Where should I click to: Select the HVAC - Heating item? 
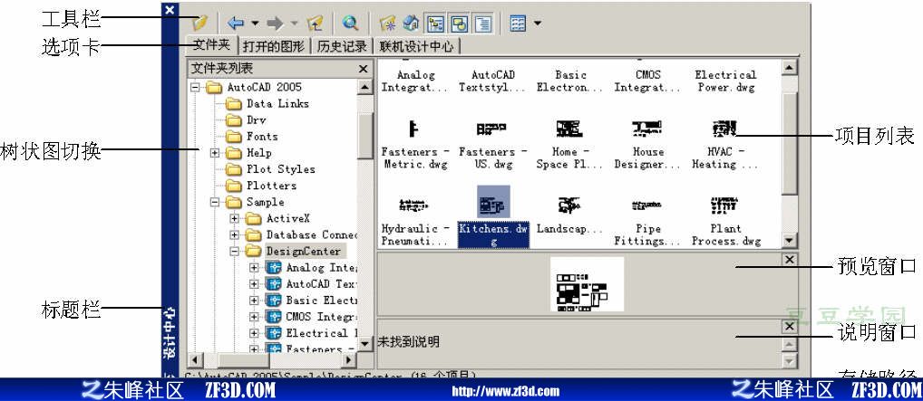[x=724, y=144]
